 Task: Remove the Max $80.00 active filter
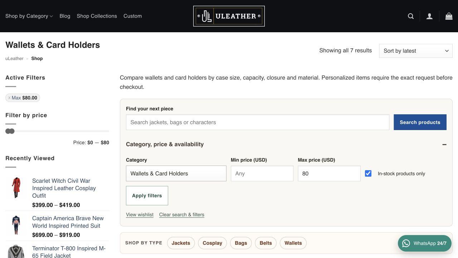[x=23, y=98]
